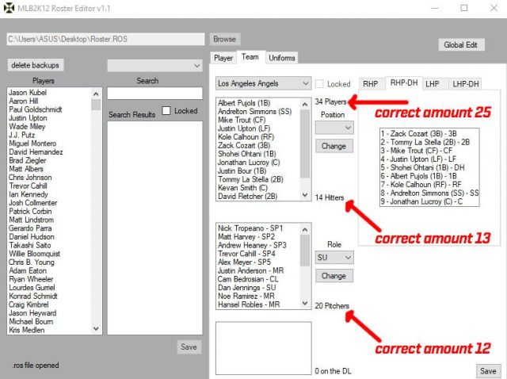Select the Team tab
This screenshot has width=507, height=379.
pos(250,57)
